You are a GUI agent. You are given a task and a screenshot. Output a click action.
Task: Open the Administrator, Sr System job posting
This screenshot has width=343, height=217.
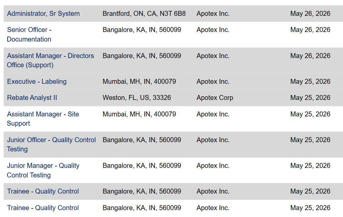43,14
